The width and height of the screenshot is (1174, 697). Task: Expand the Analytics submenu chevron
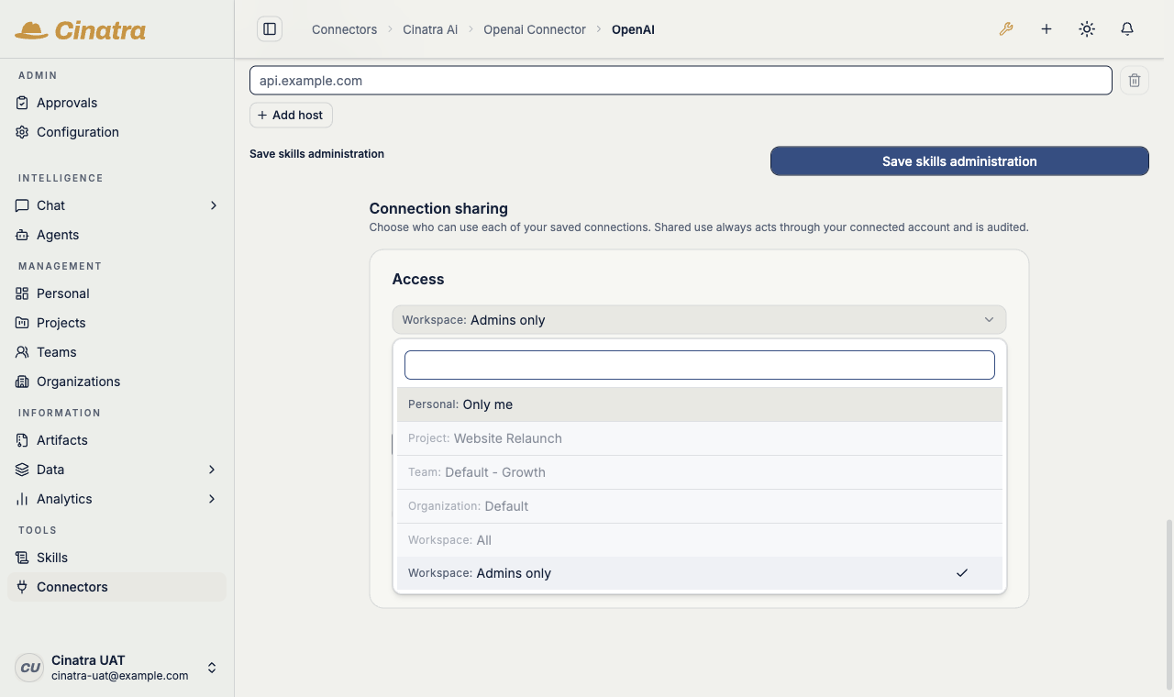click(x=212, y=499)
